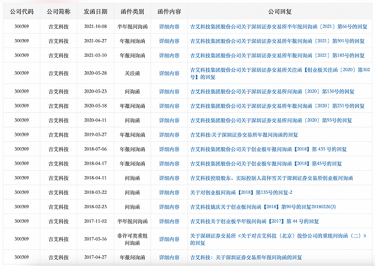The width and height of the screenshot is (375, 266).
Task: Open 吉艾科技:关于深圳证券交易所年报问询函的回复 from 2019
Action: (x=244, y=135)
